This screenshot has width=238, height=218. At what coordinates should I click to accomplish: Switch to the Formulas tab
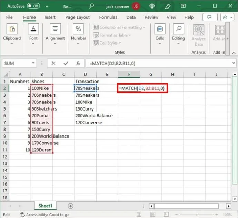(108, 17)
